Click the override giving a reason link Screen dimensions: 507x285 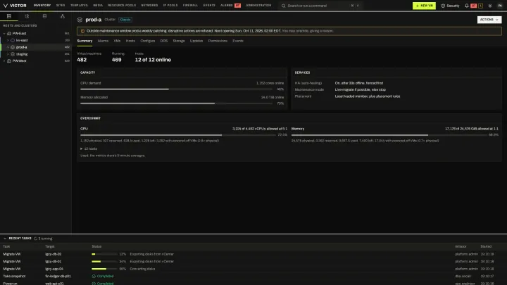click(x=307, y=31)
